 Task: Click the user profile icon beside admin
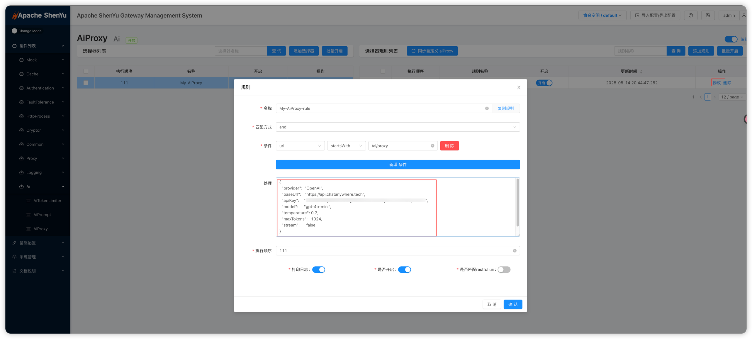point(743,15)
